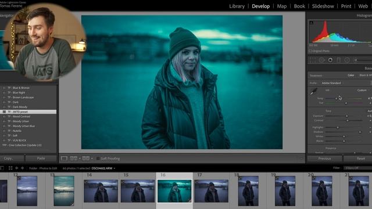This screenshot has width=372, height=209.
Task: Click the Copy... settings button
Action: pyautogui.click(x=12, y=158)
